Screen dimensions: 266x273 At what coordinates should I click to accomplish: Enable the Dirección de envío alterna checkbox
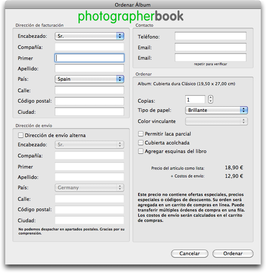pyautogui.click(x=21, y=135)
